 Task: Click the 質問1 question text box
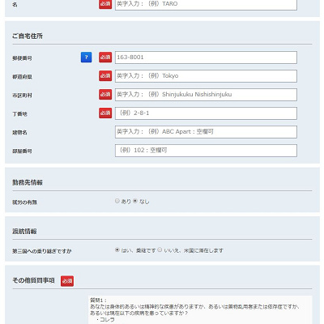pos(200,309)
